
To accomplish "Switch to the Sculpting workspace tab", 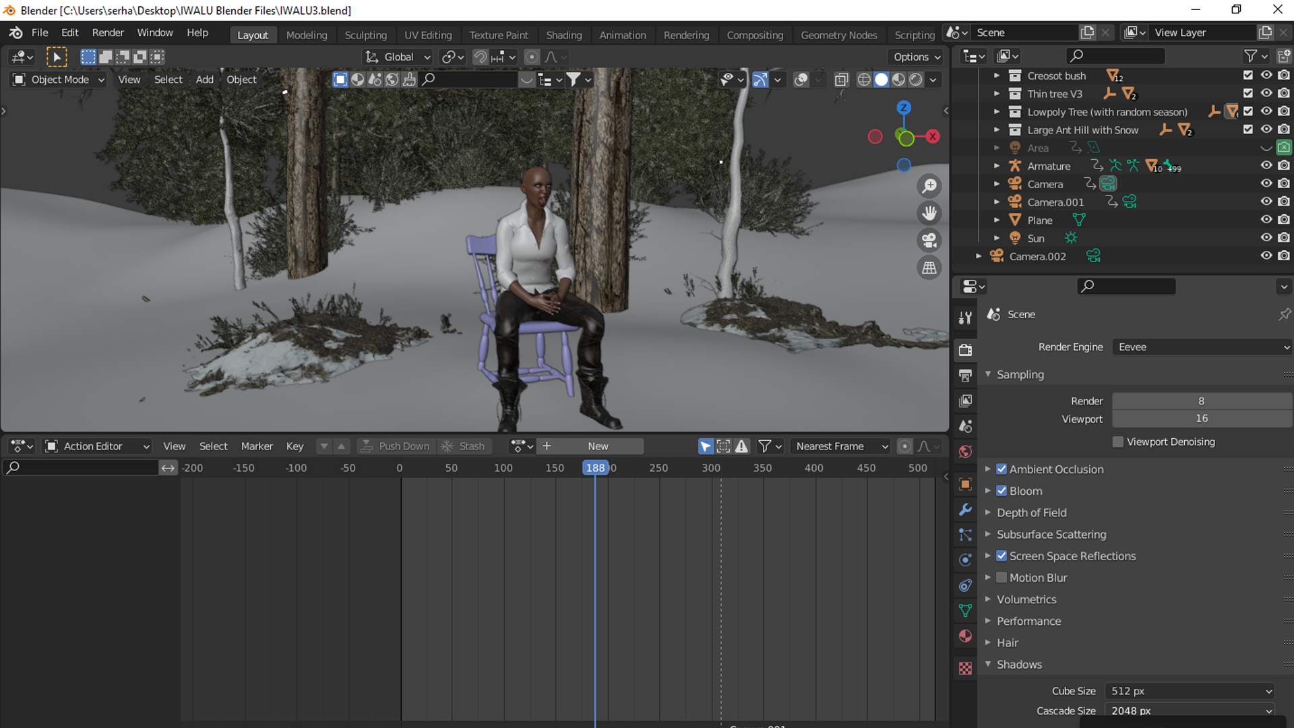I will click(366, 35).
